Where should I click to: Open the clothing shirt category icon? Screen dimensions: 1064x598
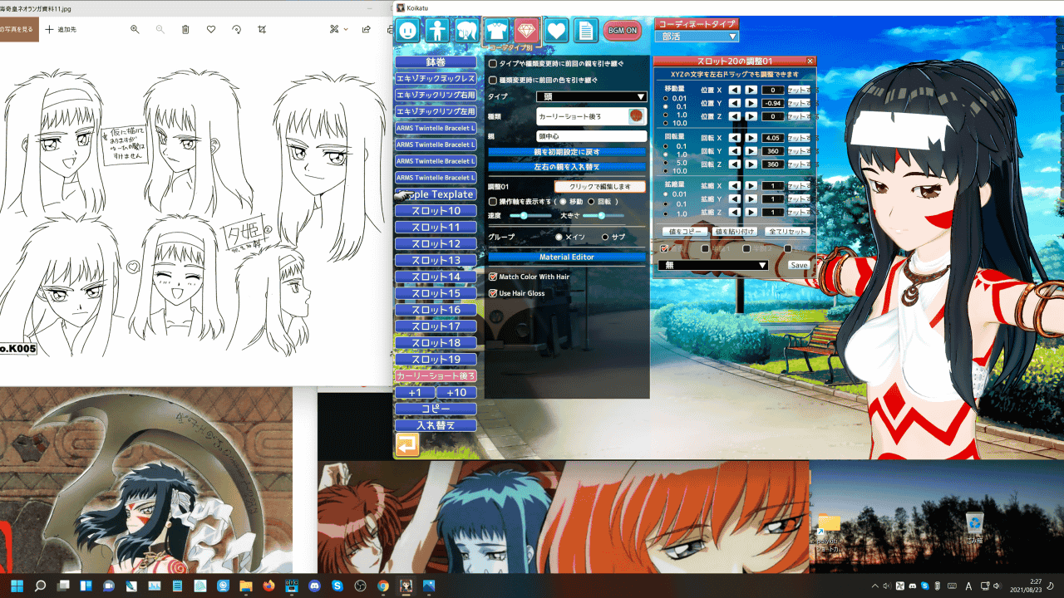coord(497,31)
